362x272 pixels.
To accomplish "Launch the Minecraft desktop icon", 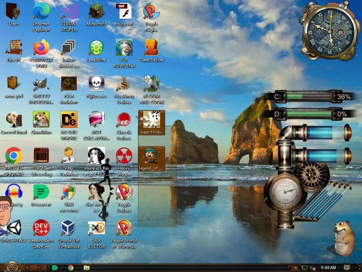I will (x=97, y=14).
